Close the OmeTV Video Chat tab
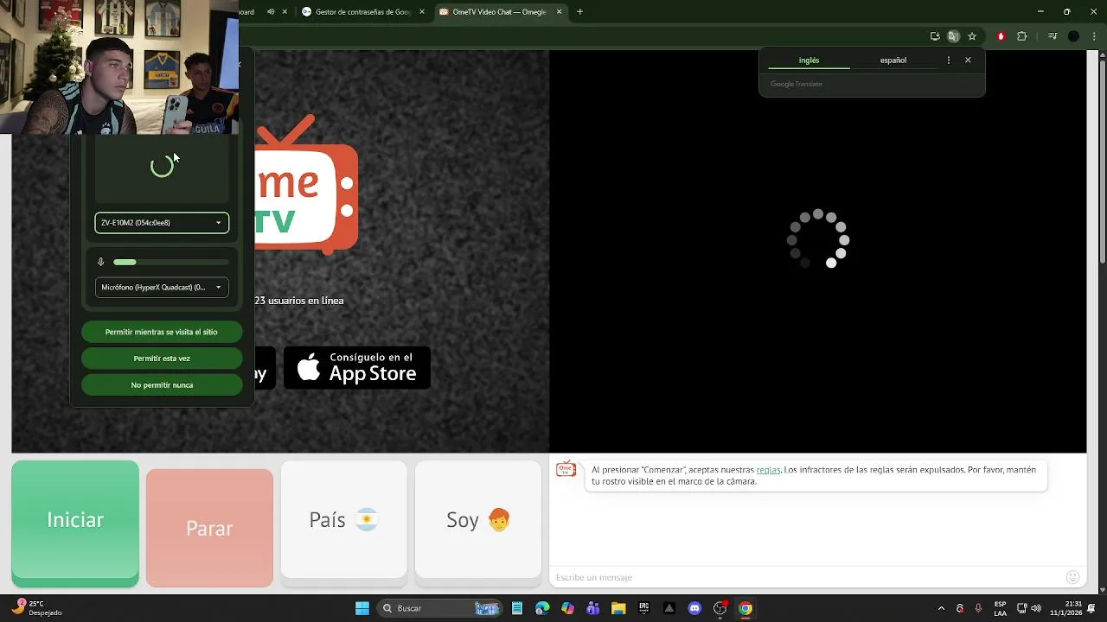This screenshot has height=622, width=1107. [x=559, y=12]
